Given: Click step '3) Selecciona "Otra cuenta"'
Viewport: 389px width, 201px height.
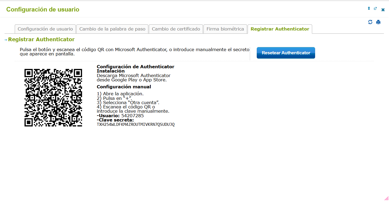Looking at the screenshot, I should click(x=128, y=103).
